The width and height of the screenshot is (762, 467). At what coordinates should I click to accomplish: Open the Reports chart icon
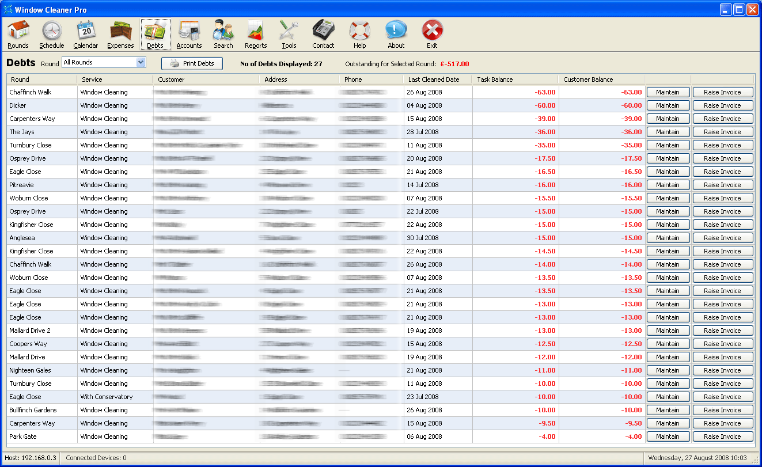pyautogui.click(x=256, y=30)
